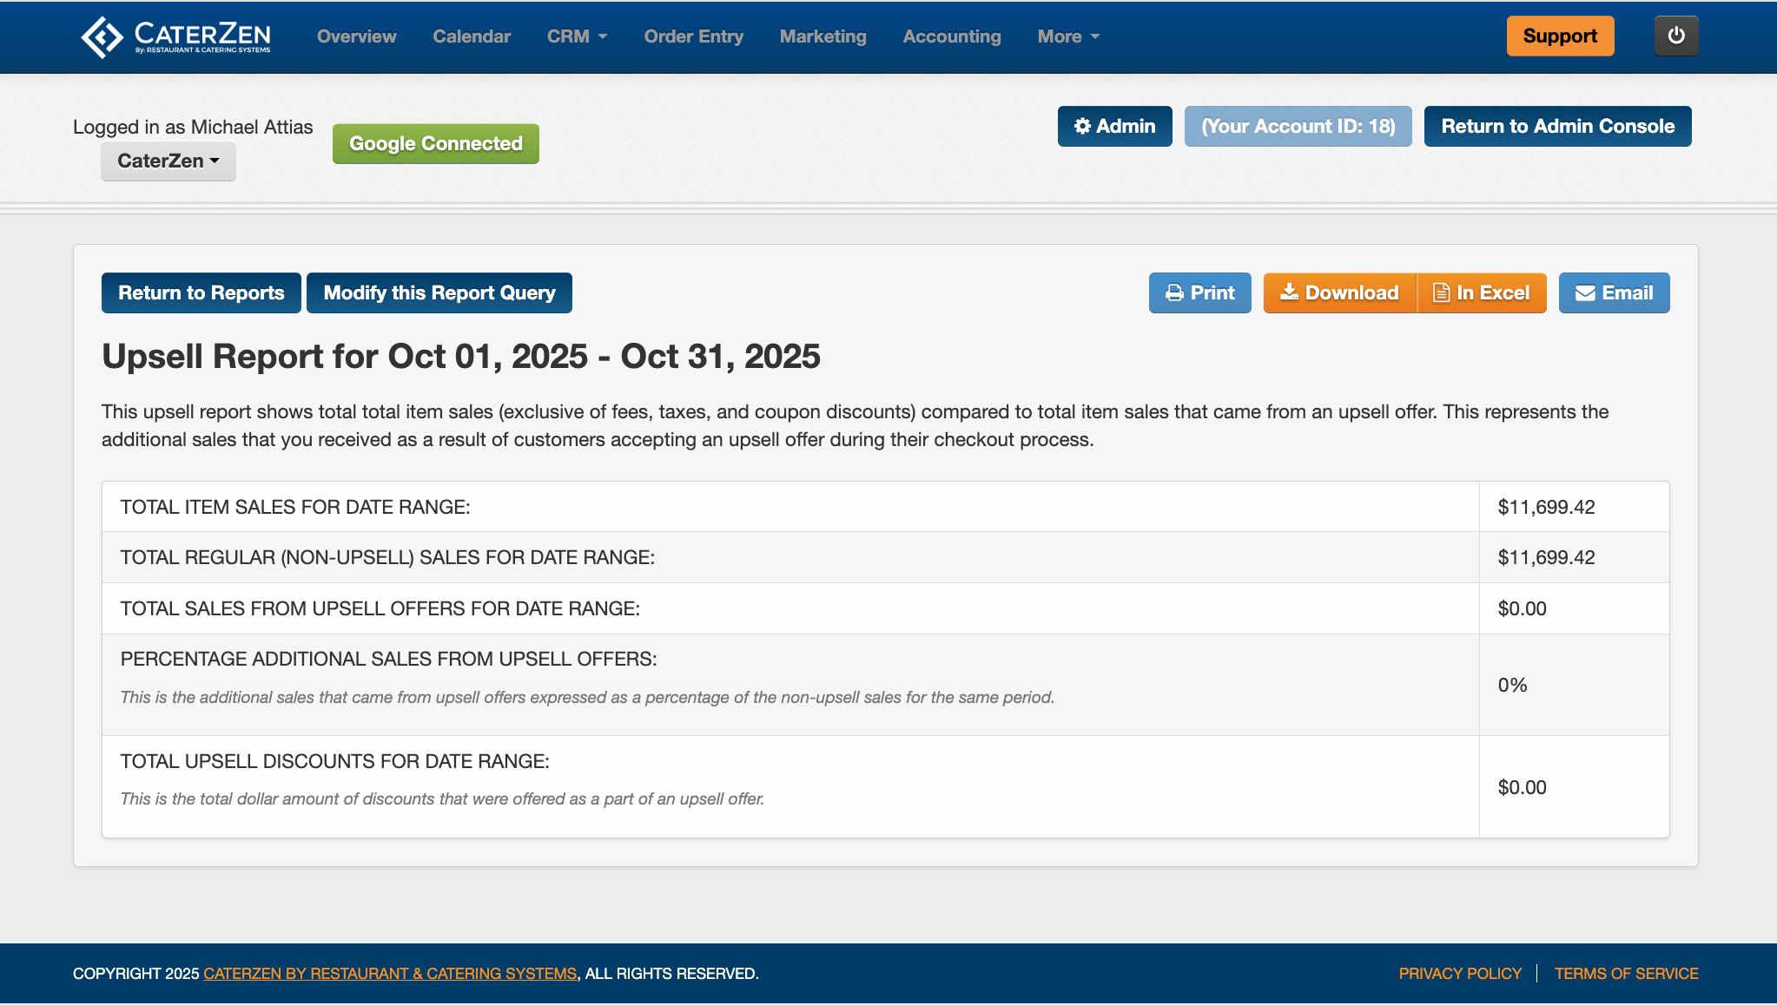Go to the Calendar page

[x=472, y=36]
